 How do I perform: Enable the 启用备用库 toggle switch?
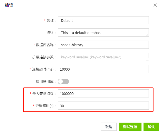coord(63,81)
